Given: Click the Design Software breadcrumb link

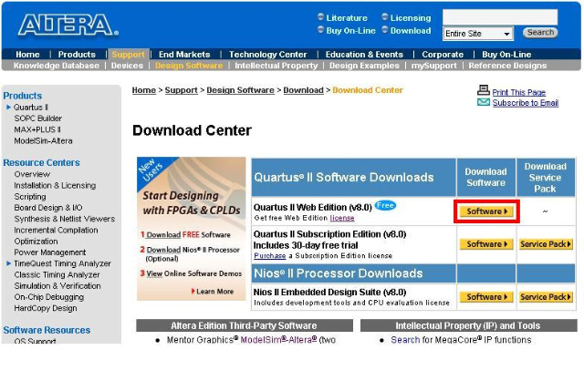Looking at the screenshot, I should pyautogui.click(x=240, y=90).
